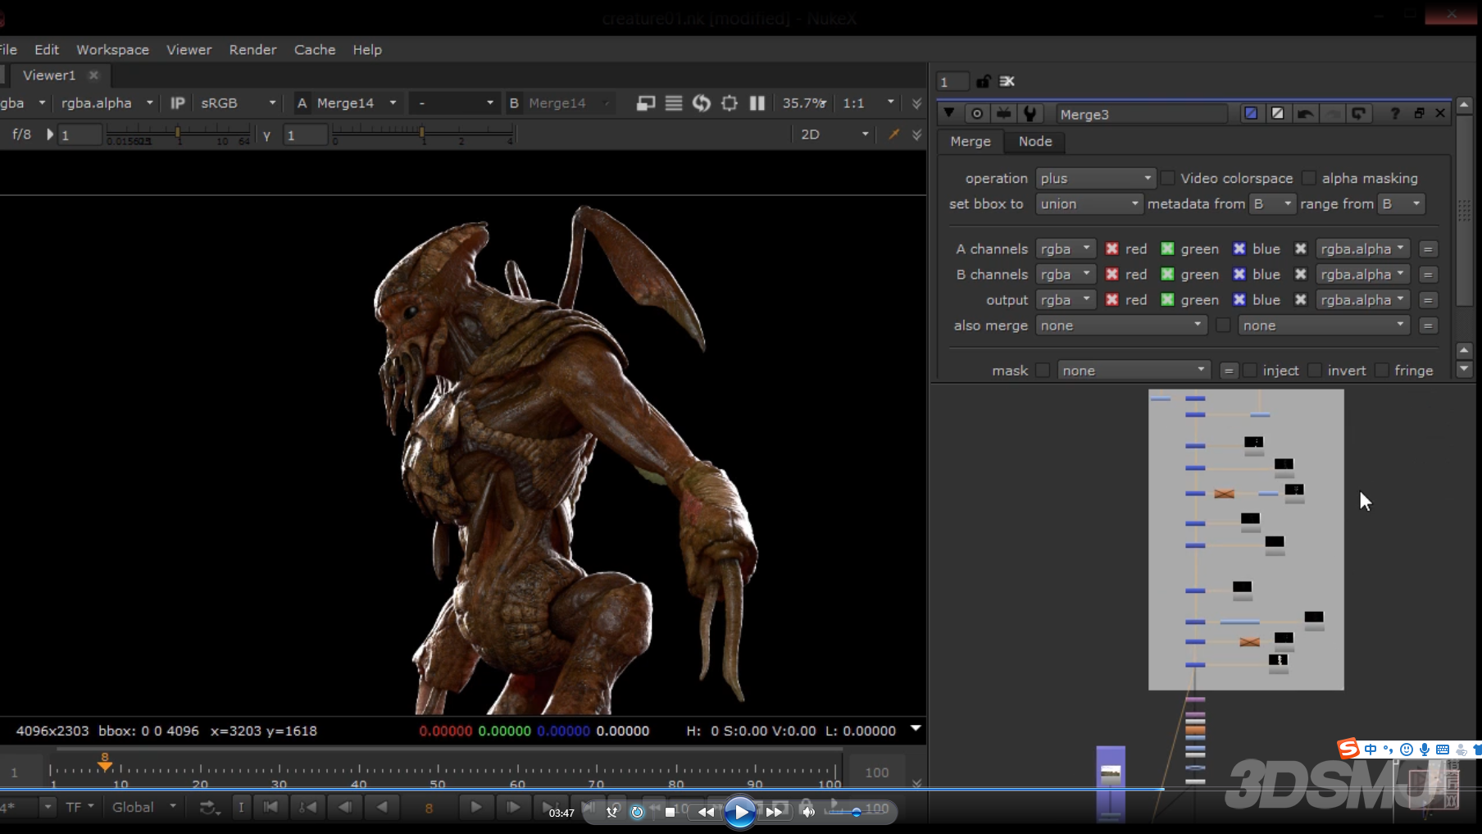Open A channels rgba dropdown
This screenshot has height=834, width=1482.
click(x=1066, y=248)
